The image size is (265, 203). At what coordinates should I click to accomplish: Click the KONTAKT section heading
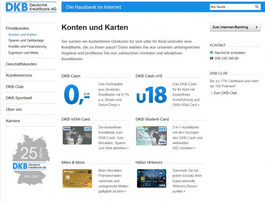(x=218, y=45)
